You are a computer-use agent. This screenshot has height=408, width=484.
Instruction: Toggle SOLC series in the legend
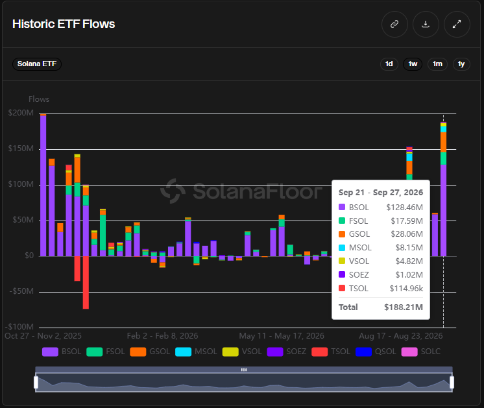pyautogui.click(x=420, y=352)
